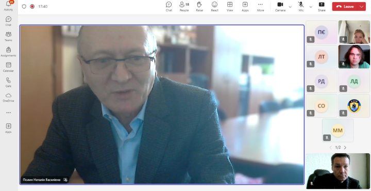Select the СО participant tile
The height and width of the screenshot is (191, 371).
pos(322,106)
